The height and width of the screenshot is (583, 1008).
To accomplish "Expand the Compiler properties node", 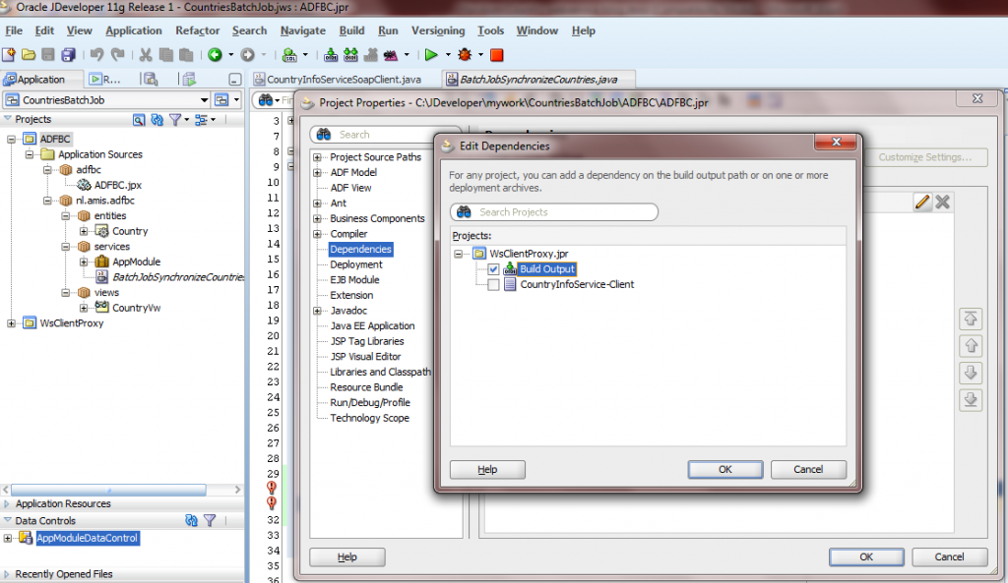I will pyautogui.click(x=317, y=234).
